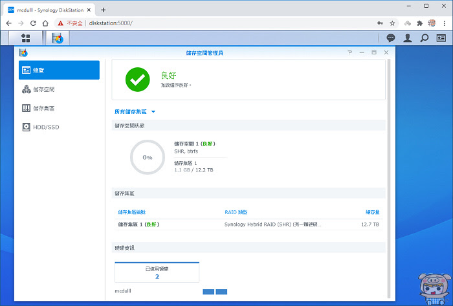The width and height of the screenshot is (453, 306).
Task: Minimize the Storage Manager window
Action: click(x=362, y=52)
